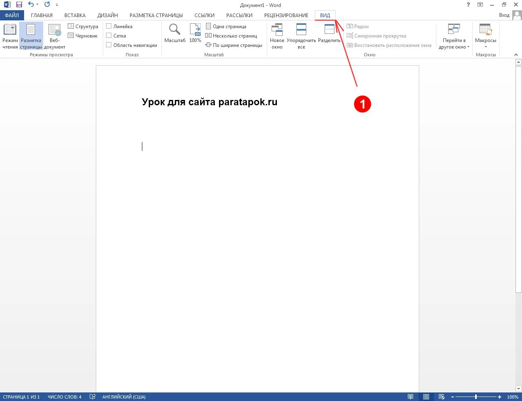Screen dimensions: 522x401
Task: Zoom in with the plus button
Action: tap(500, 397)
